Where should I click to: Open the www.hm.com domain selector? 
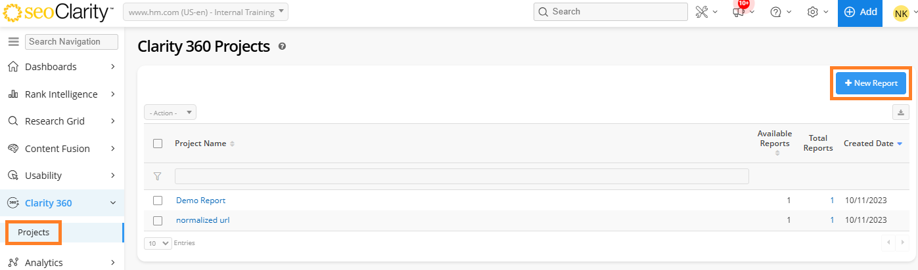point(205,12)
